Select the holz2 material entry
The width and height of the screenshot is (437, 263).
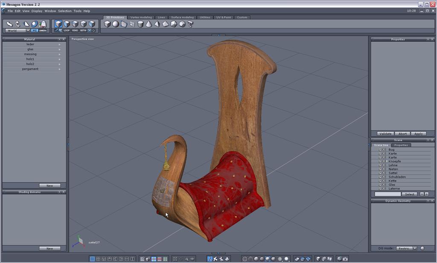(x=30, y=64)
